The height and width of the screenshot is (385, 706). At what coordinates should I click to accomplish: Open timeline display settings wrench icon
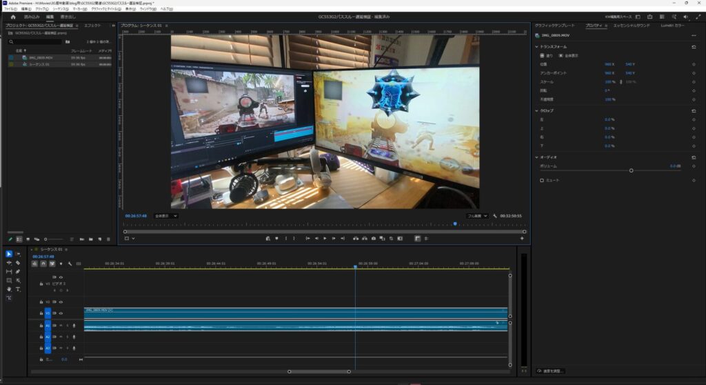[x=70, y=264]
